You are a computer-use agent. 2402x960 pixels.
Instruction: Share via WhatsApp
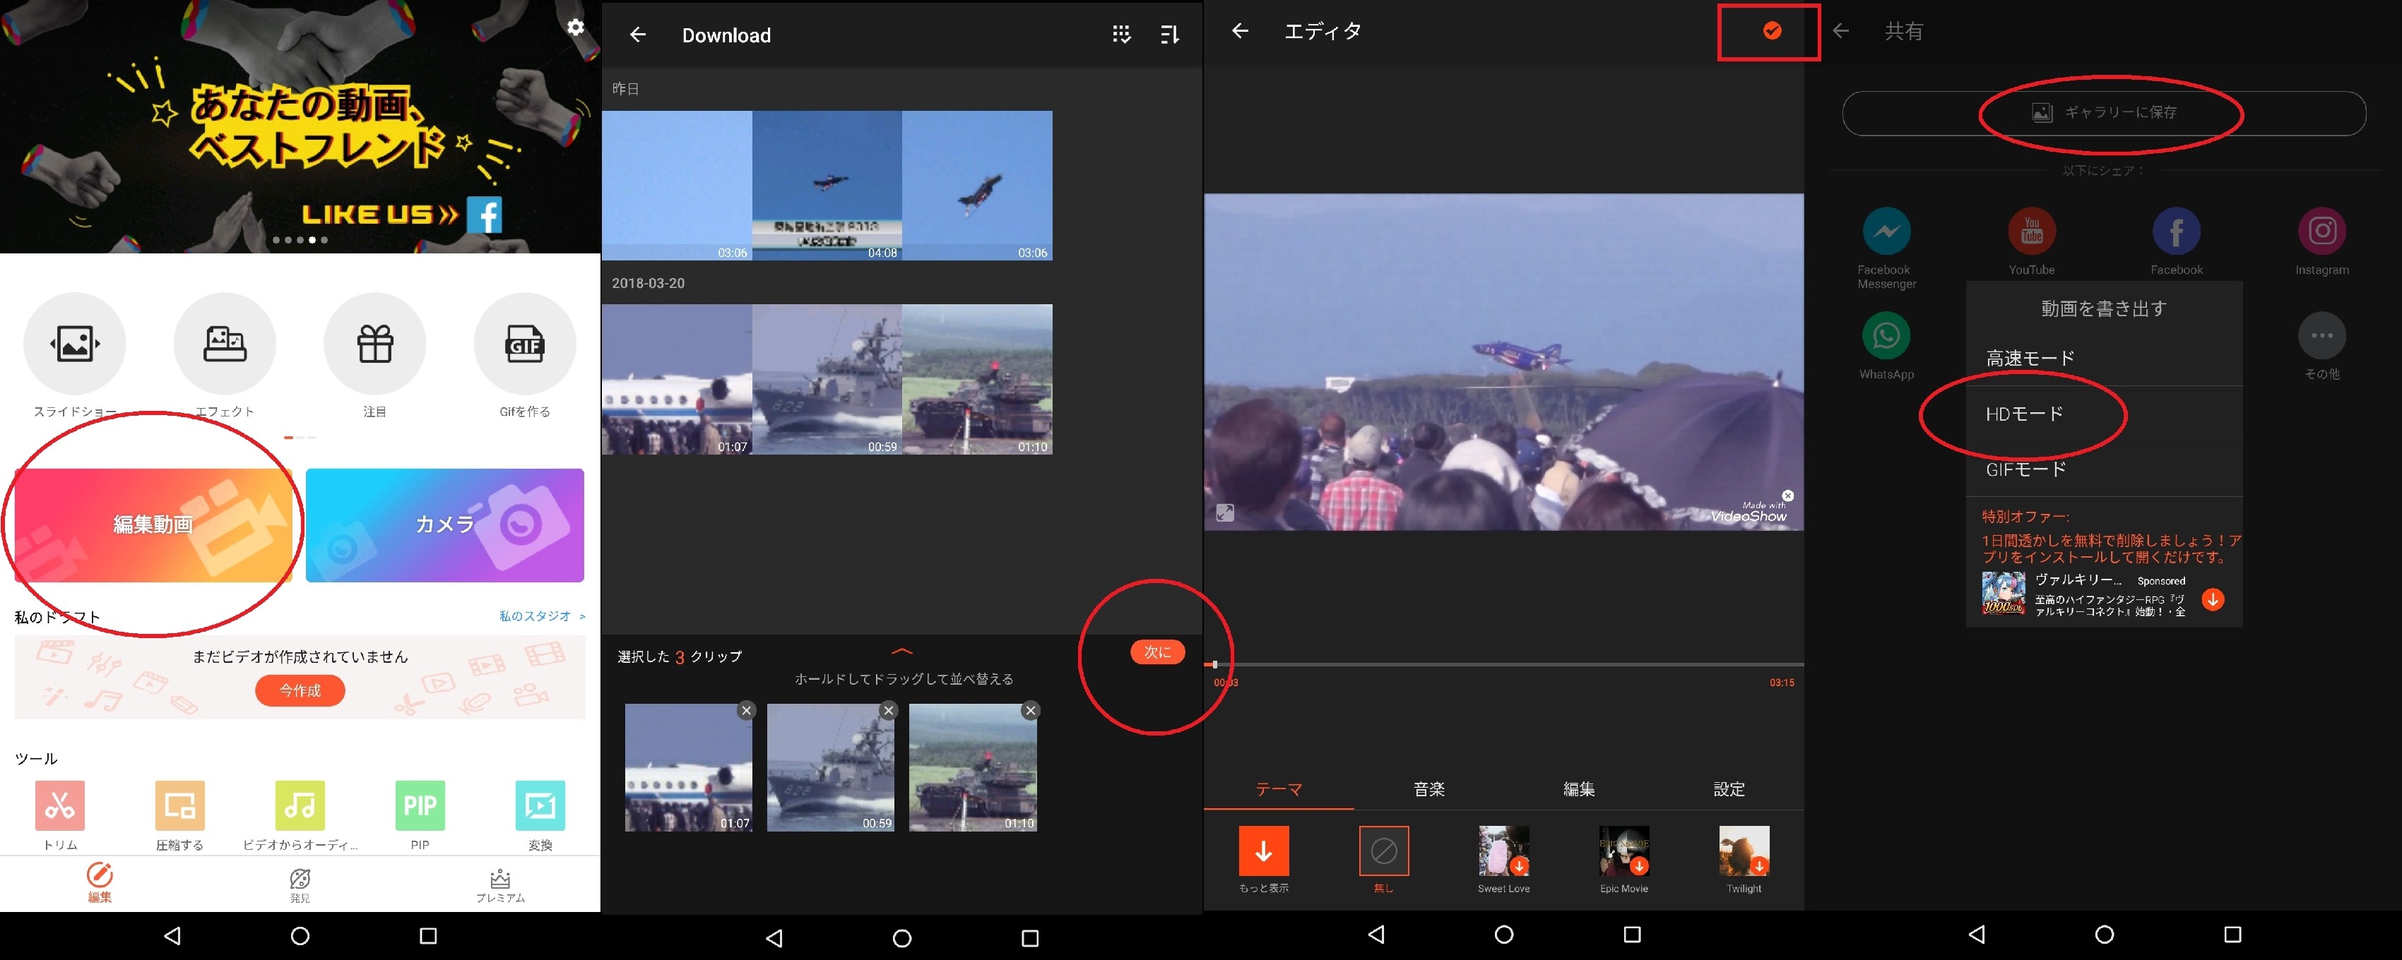click(x=1886, y=335)
